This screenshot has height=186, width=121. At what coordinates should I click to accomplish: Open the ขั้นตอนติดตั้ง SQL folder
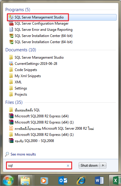click(x=27, y=110)
